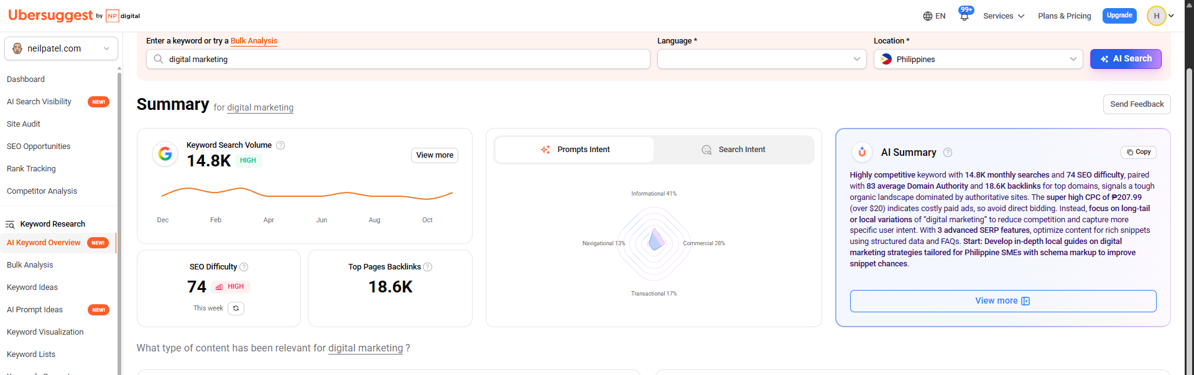Image resolution: width=1194 pixels, height=375 pixels.
Task: Click the Ubersuggest logo
Action: (50, 16)
